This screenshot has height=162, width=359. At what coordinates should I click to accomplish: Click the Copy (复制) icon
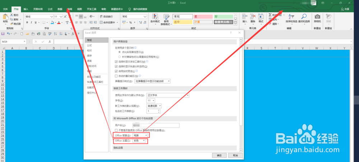pyautogui.click(x=11, y=19)
